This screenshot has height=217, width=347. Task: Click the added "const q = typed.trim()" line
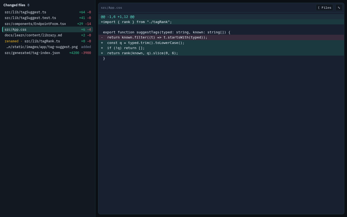[221, 43]
